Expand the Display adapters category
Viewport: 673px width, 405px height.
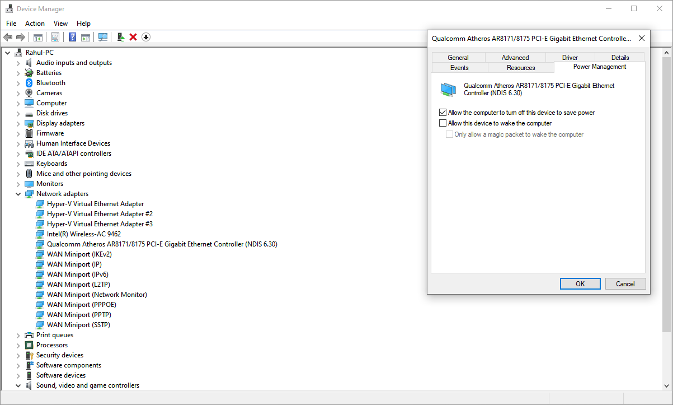(x=18, y=123)
